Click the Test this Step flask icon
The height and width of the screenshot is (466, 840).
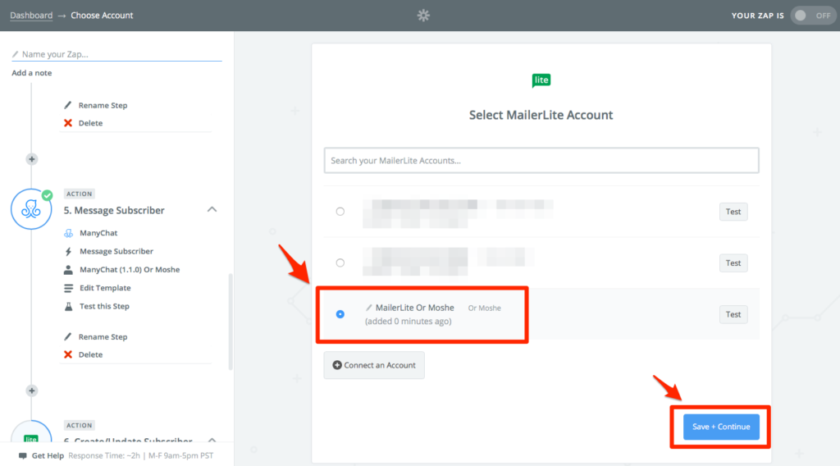coord(68,306)
